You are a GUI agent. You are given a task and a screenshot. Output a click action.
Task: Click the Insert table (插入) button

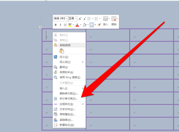(x=106, y=21)
